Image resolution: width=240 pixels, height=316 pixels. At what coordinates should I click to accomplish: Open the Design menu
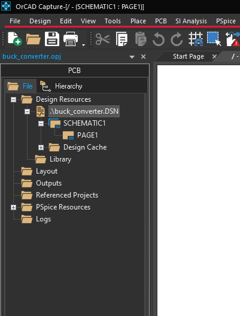coord(40,21)
